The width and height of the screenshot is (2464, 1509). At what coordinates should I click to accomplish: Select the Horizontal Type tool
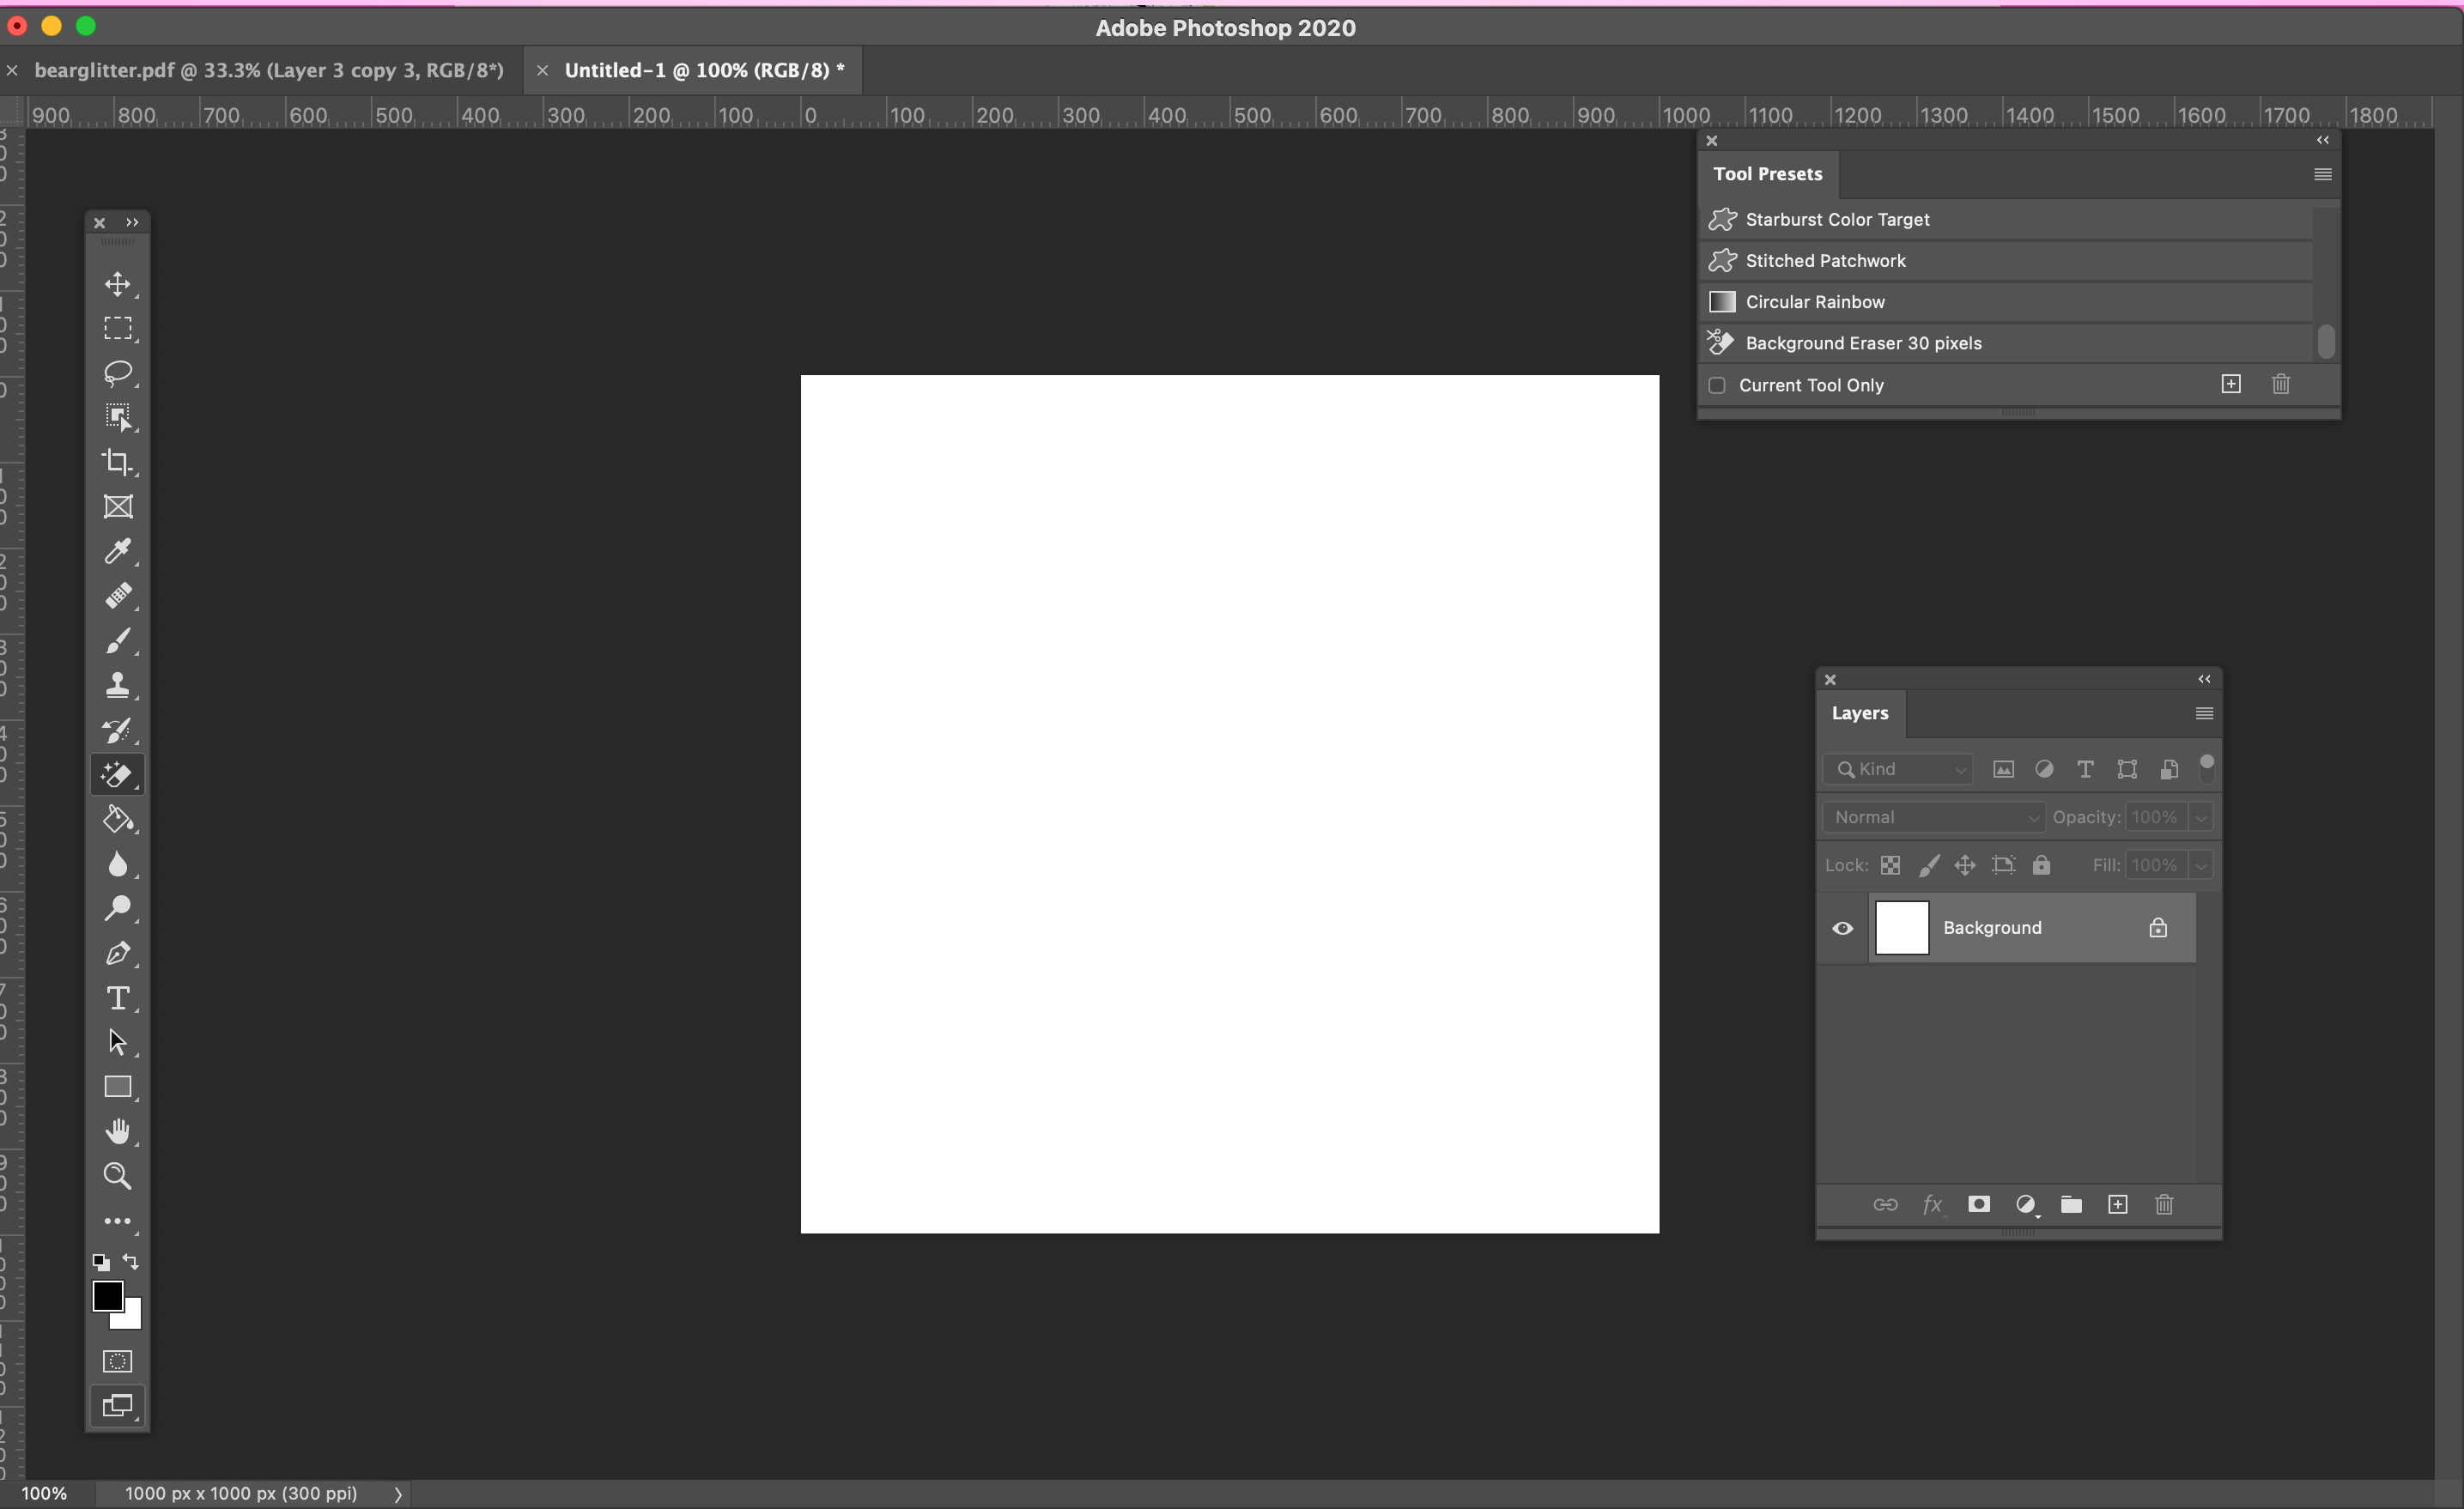click(118, 997)
